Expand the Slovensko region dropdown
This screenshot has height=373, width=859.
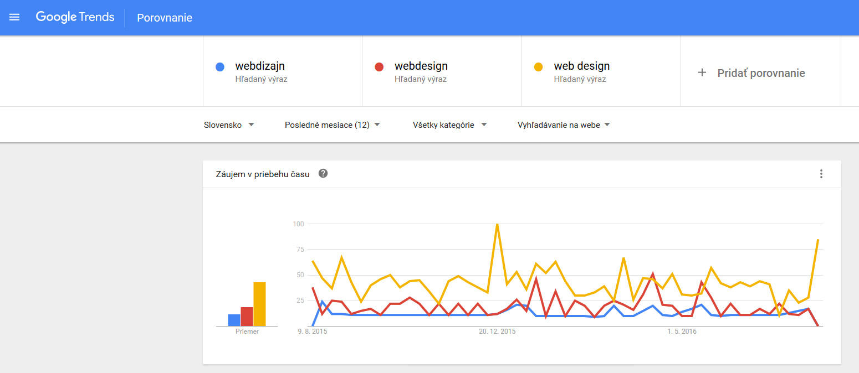[x=229, y=125]
